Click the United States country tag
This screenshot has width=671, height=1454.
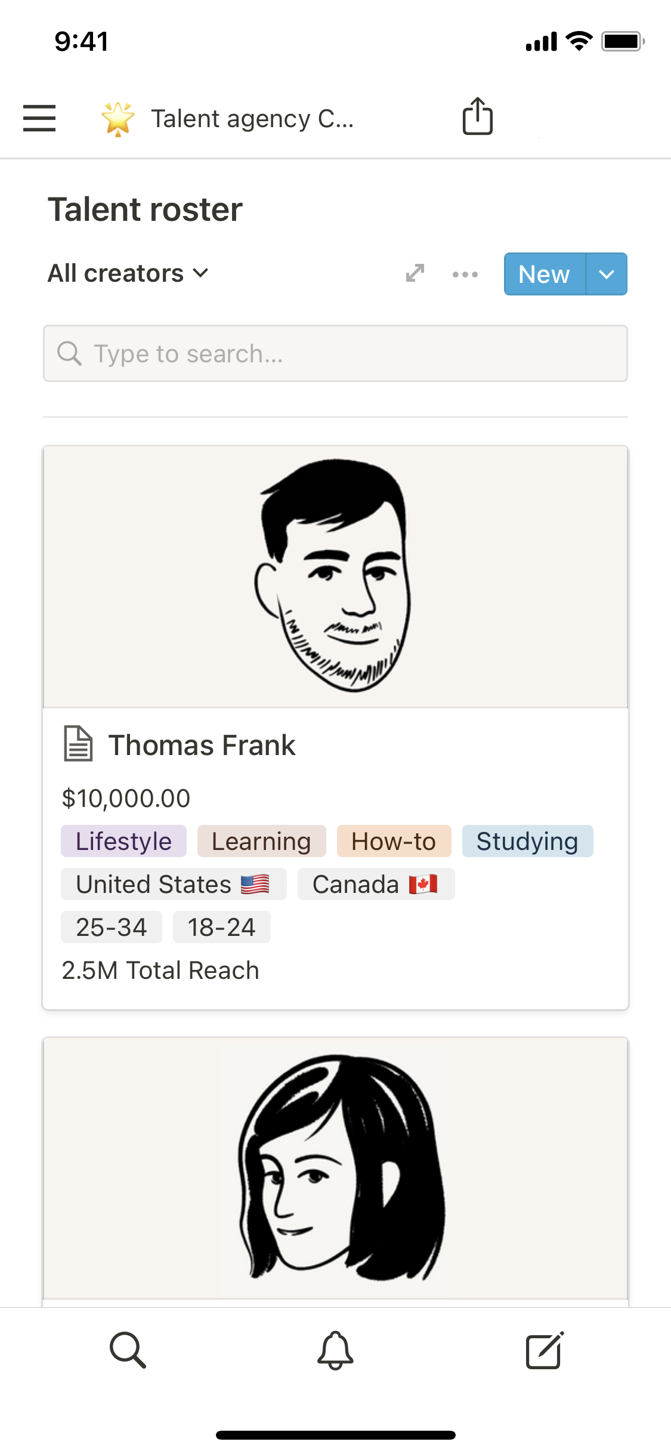(173, 884)
